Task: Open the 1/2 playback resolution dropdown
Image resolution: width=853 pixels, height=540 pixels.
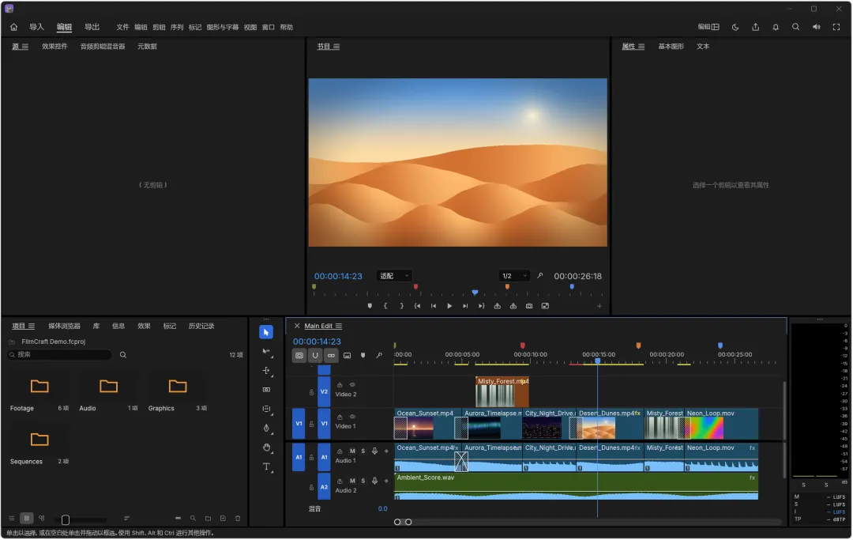Action: (514, 277)
